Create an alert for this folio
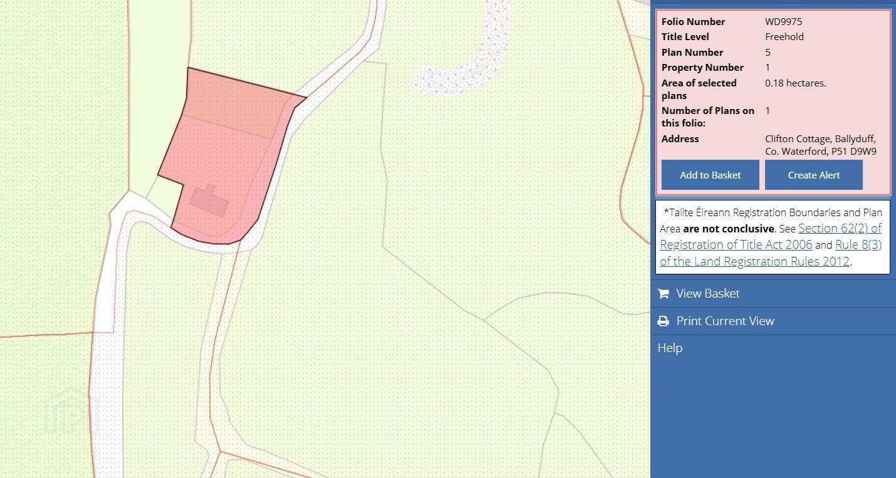 coord(814,175)
